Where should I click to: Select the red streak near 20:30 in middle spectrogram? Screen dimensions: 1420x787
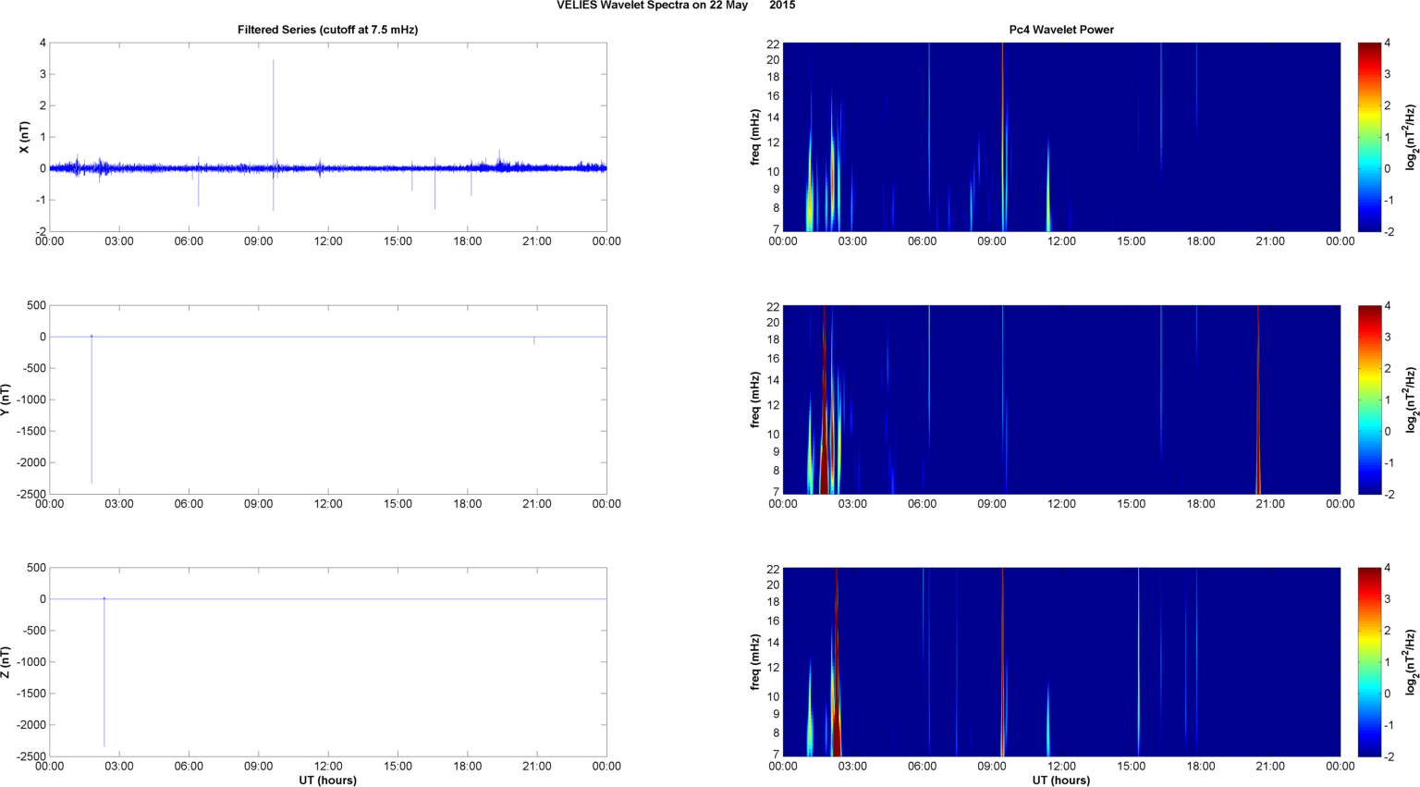click(x=1258, y=407)
